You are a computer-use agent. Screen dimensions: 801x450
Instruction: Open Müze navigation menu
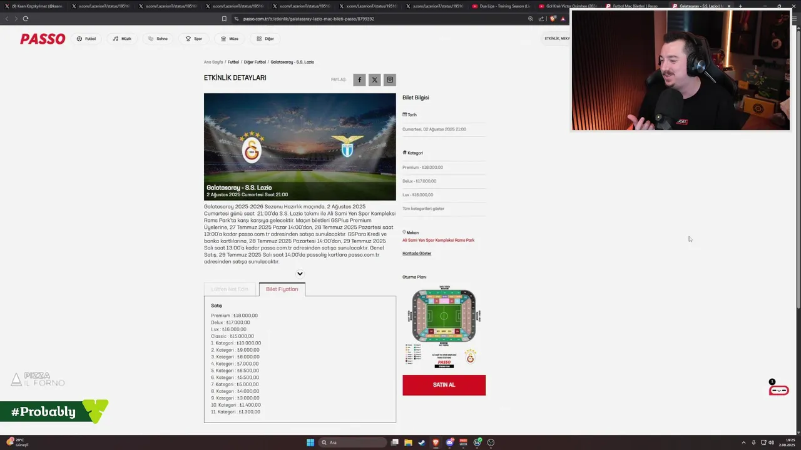[x=230, y=39]
